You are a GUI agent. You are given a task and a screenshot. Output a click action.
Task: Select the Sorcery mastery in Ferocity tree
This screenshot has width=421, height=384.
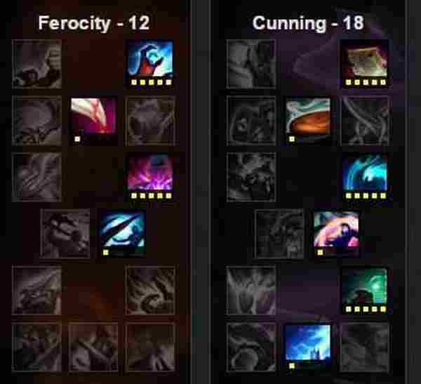coord(150,63)
